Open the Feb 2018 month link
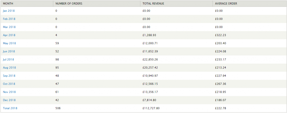The image size is (287, 113). pos(9,19)
